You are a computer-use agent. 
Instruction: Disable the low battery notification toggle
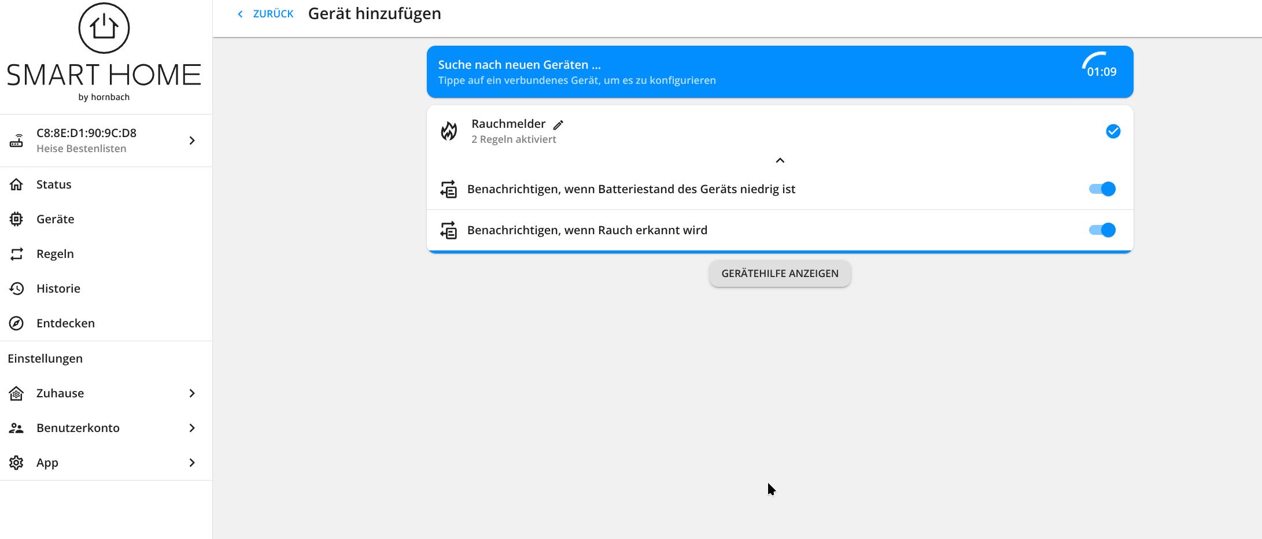coord(1102,189)
